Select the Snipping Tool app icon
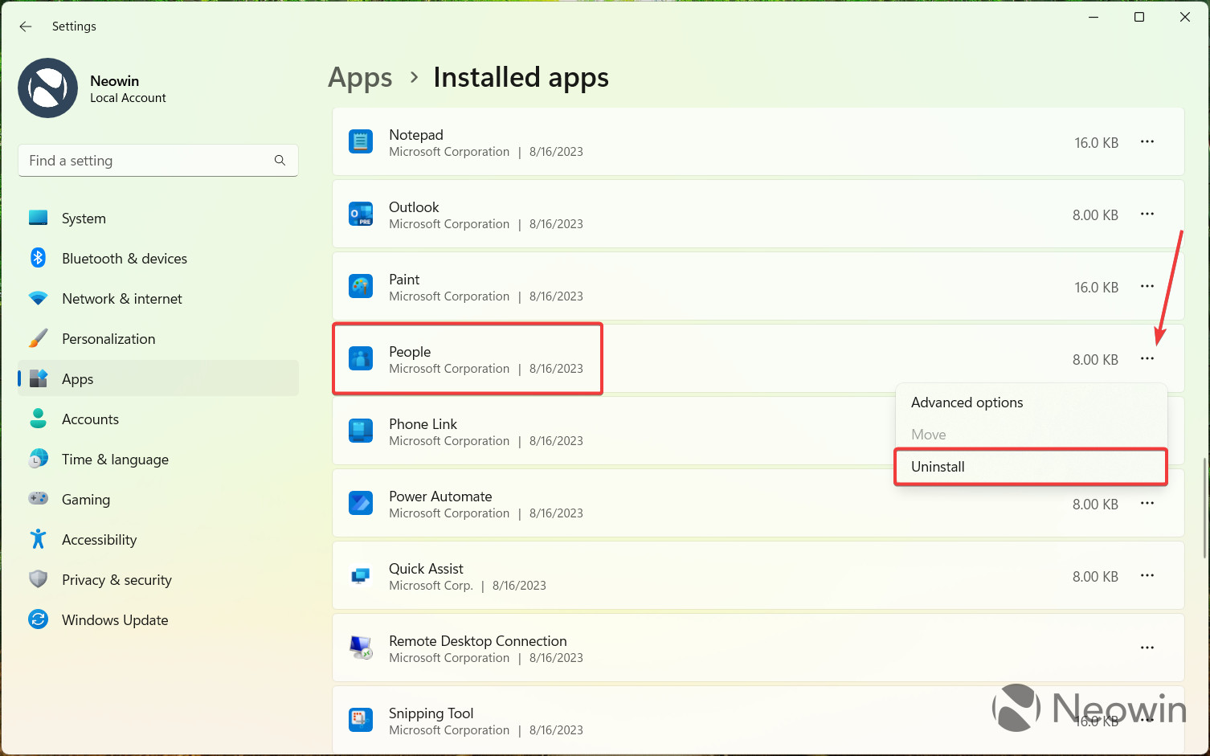This screenshot has height=756, width=1210. click(x=361, y=719)
